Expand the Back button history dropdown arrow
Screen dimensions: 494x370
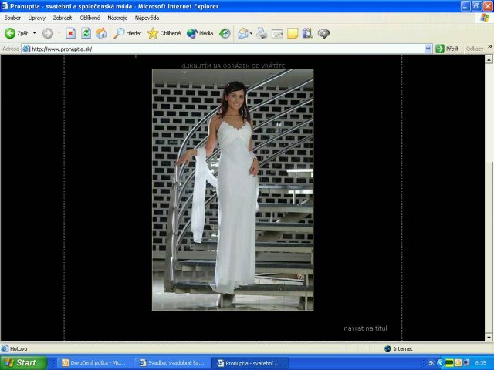(34, 33)
